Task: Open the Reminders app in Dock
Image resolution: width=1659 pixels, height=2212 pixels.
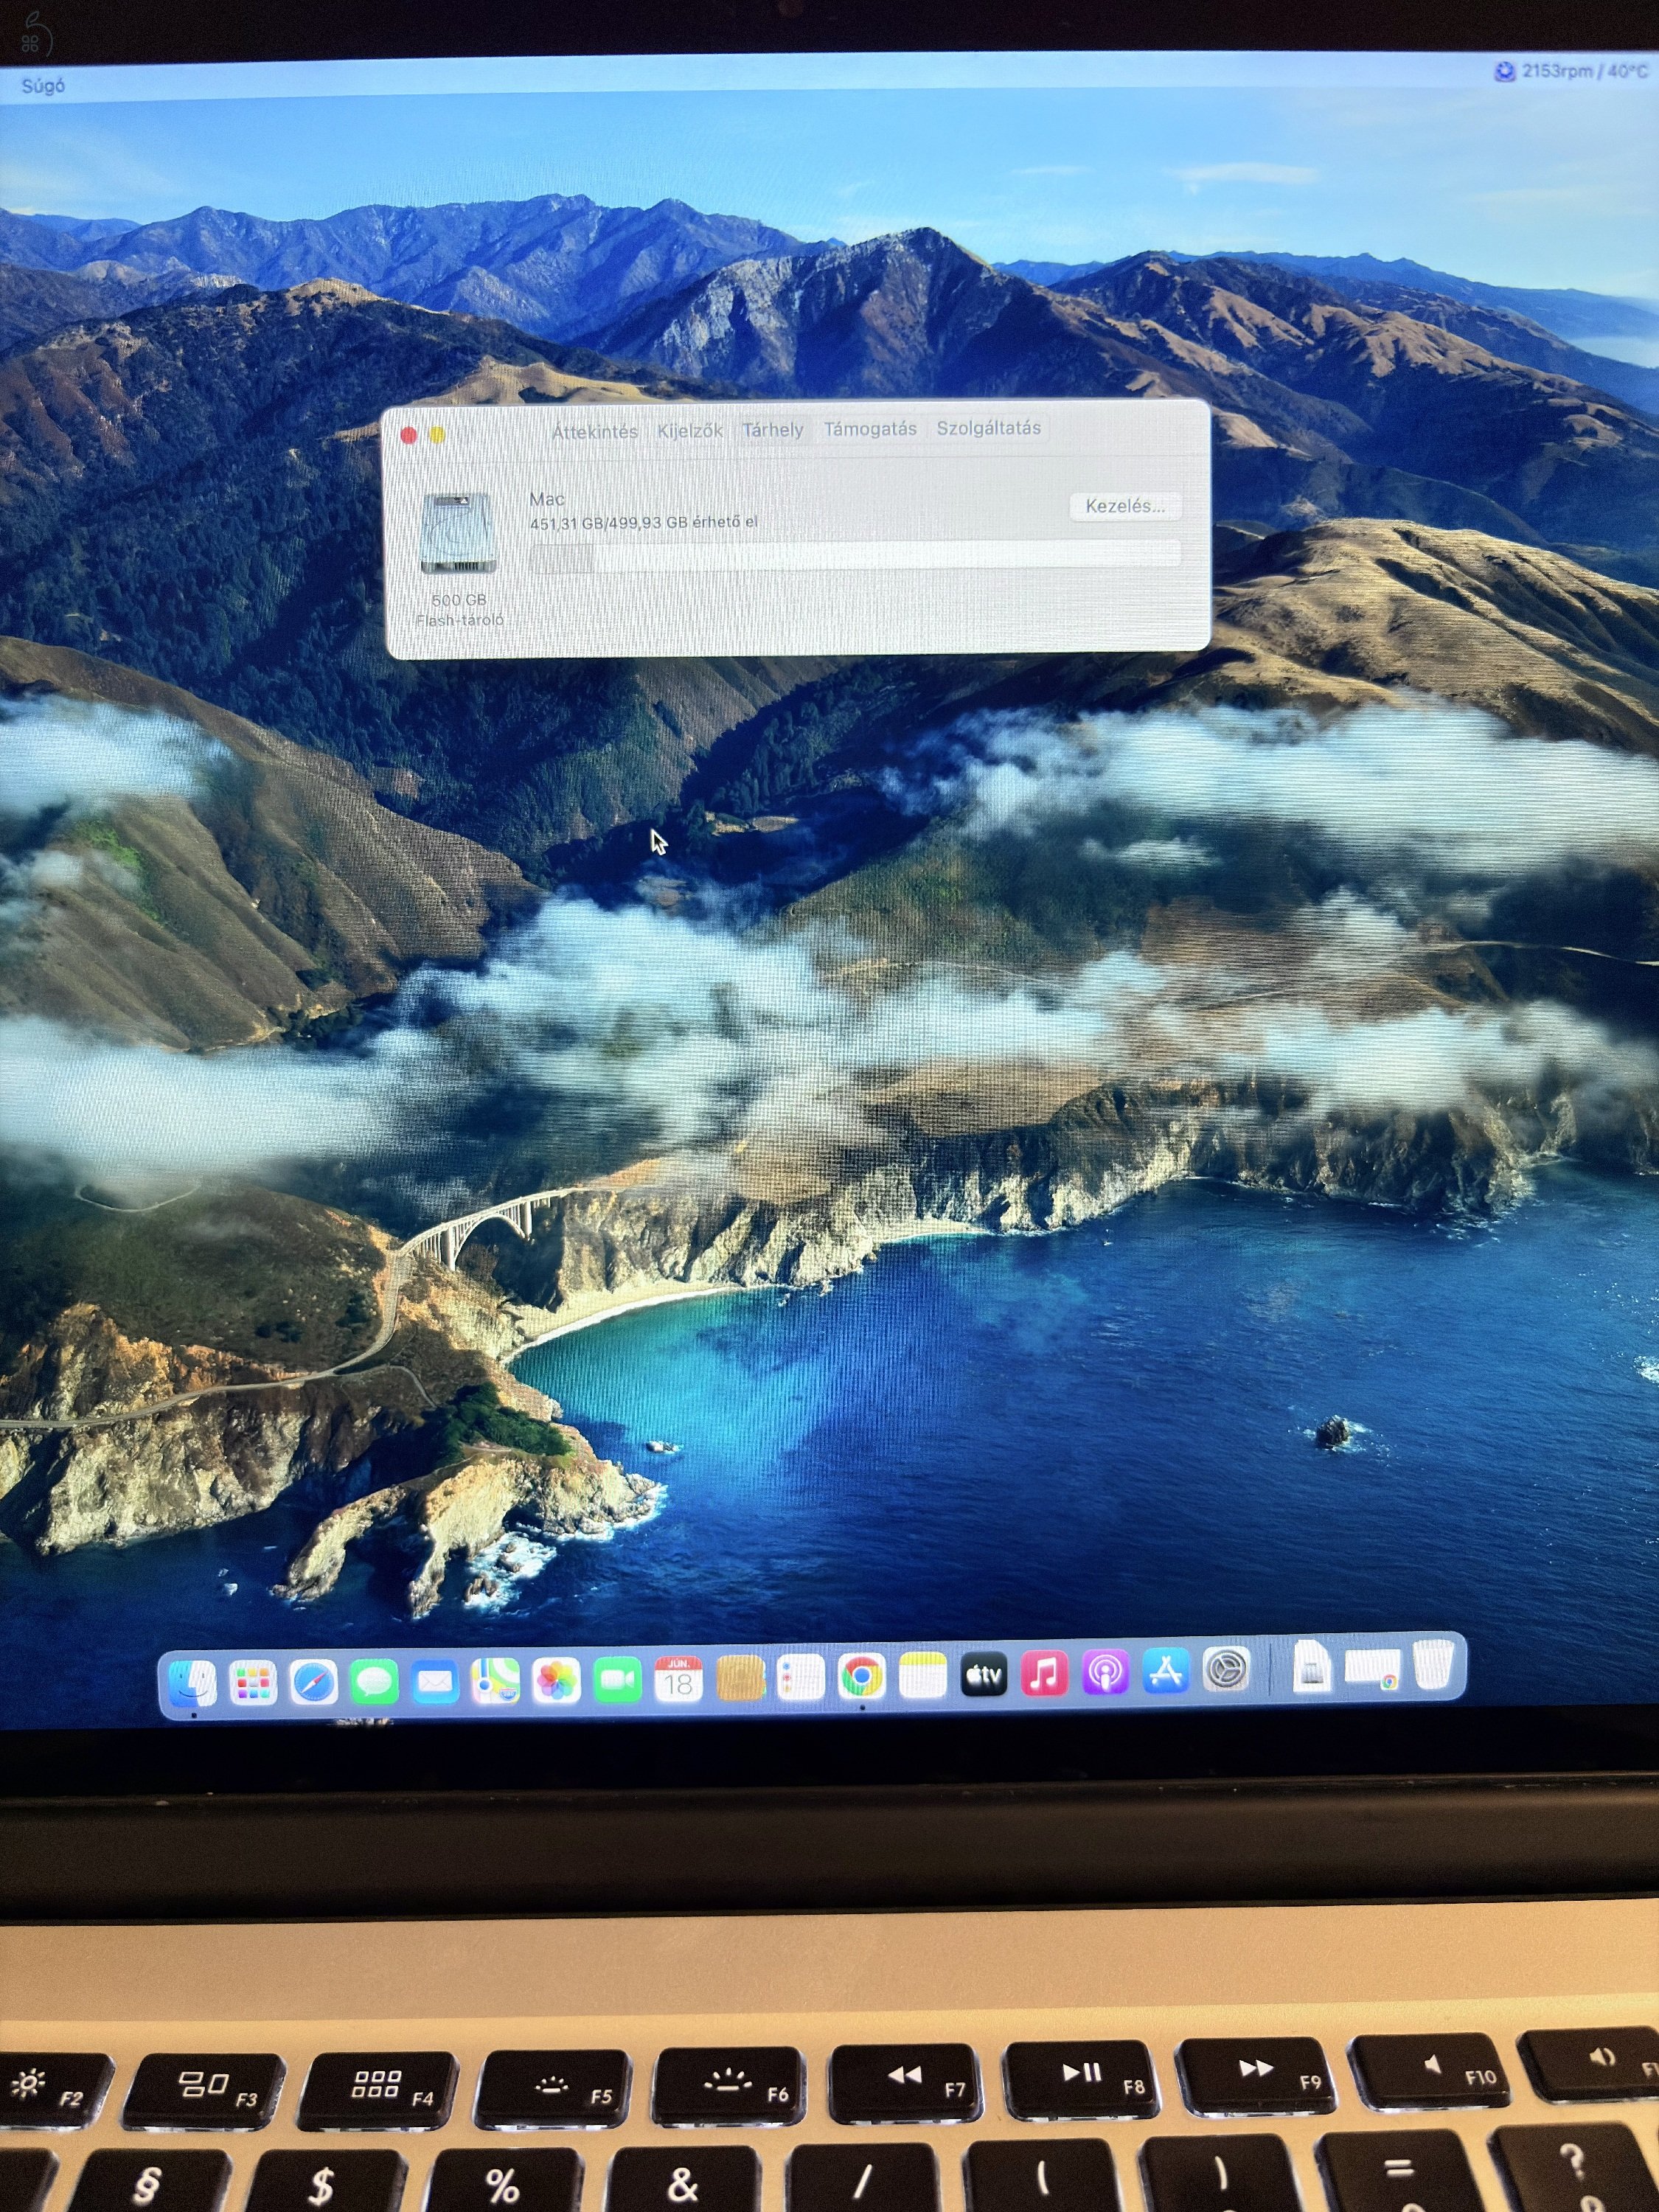Action: (x=801, y=1678)
